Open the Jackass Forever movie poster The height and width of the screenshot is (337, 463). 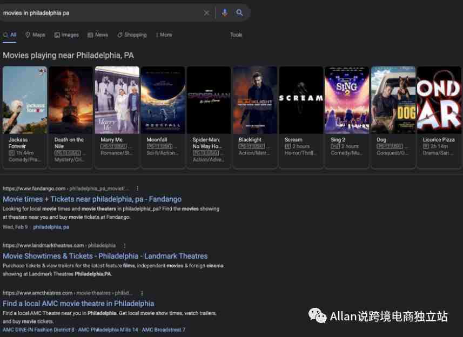pyautogui.click(x=25, y=100)
